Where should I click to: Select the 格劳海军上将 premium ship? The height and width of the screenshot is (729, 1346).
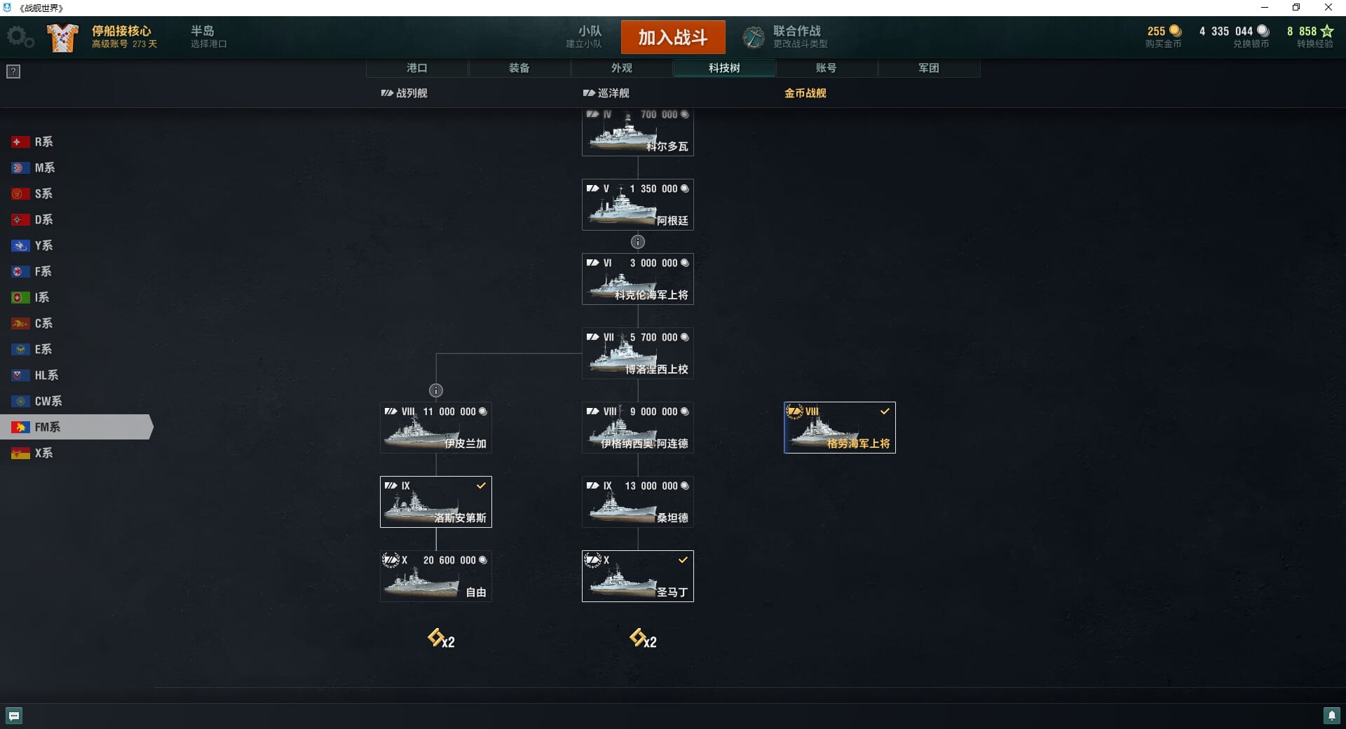click(x=840, y=428)
